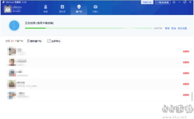This screenshot has height=119, width=194.
Task: Click the blue radar scanning icon
Action: tap(14, 25)
